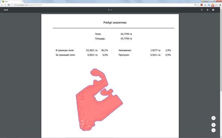Open the zoom magnifier in the address bar
The height and width of the screenshot is (138, 222).
(195, 5)
